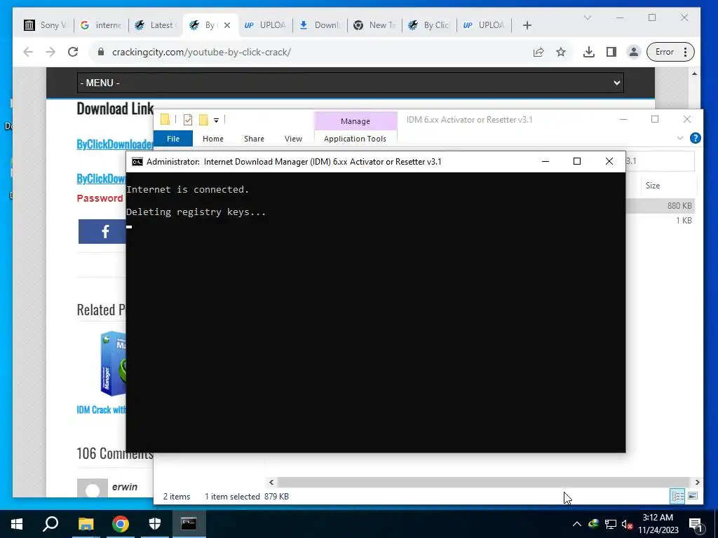
Task: Click the Explorer horizontal scrollbar right arrow
Action: pos(697,482)
